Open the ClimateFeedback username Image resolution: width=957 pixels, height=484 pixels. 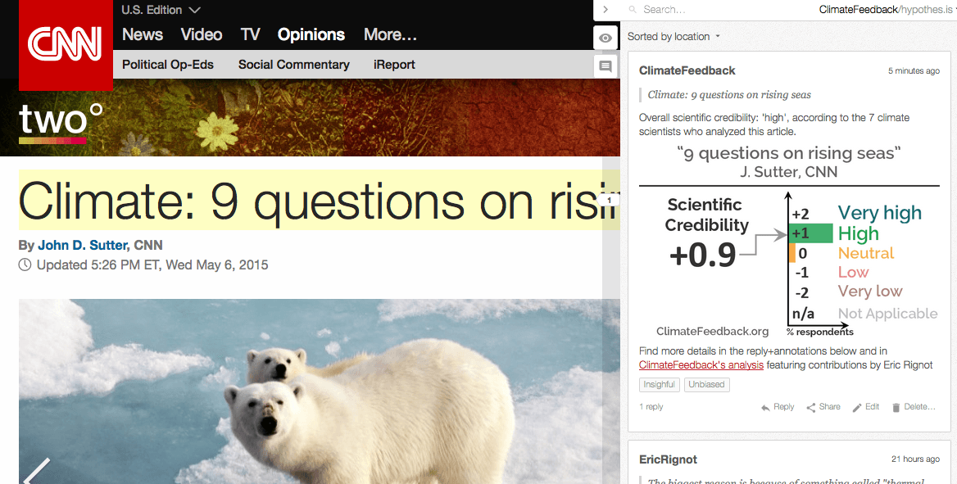tap(687, 70)
